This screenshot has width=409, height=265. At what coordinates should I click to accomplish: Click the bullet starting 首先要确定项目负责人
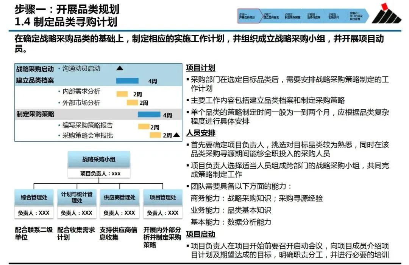coord(290,149)
